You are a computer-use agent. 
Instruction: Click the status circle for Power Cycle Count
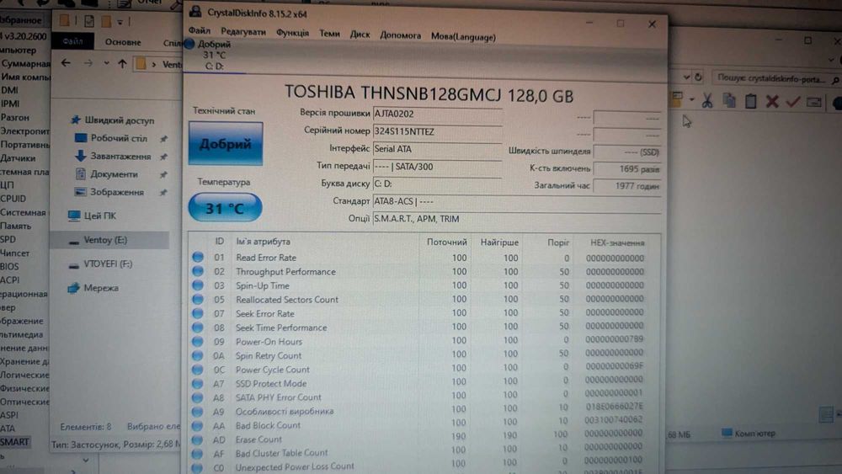pyautogui.click(x=198, y=370)
